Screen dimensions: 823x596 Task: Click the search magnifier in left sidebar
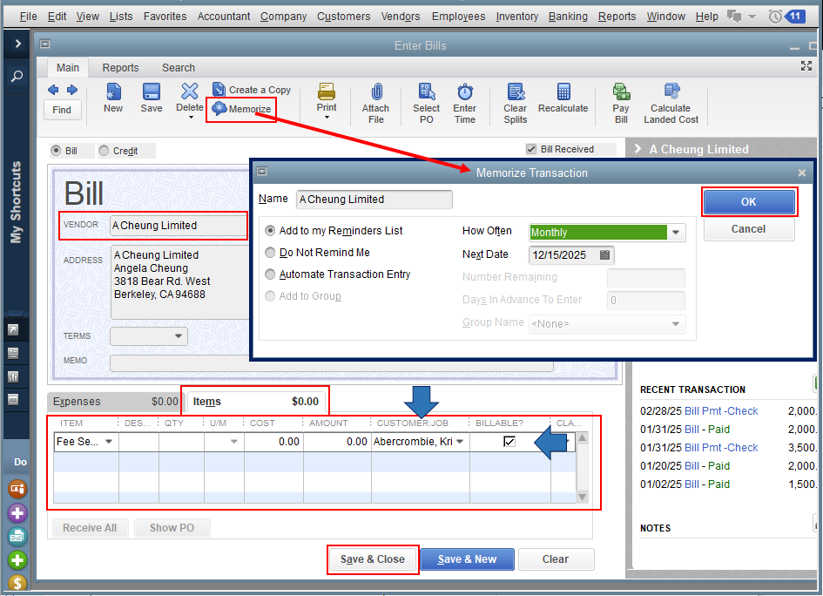[17, 76]
